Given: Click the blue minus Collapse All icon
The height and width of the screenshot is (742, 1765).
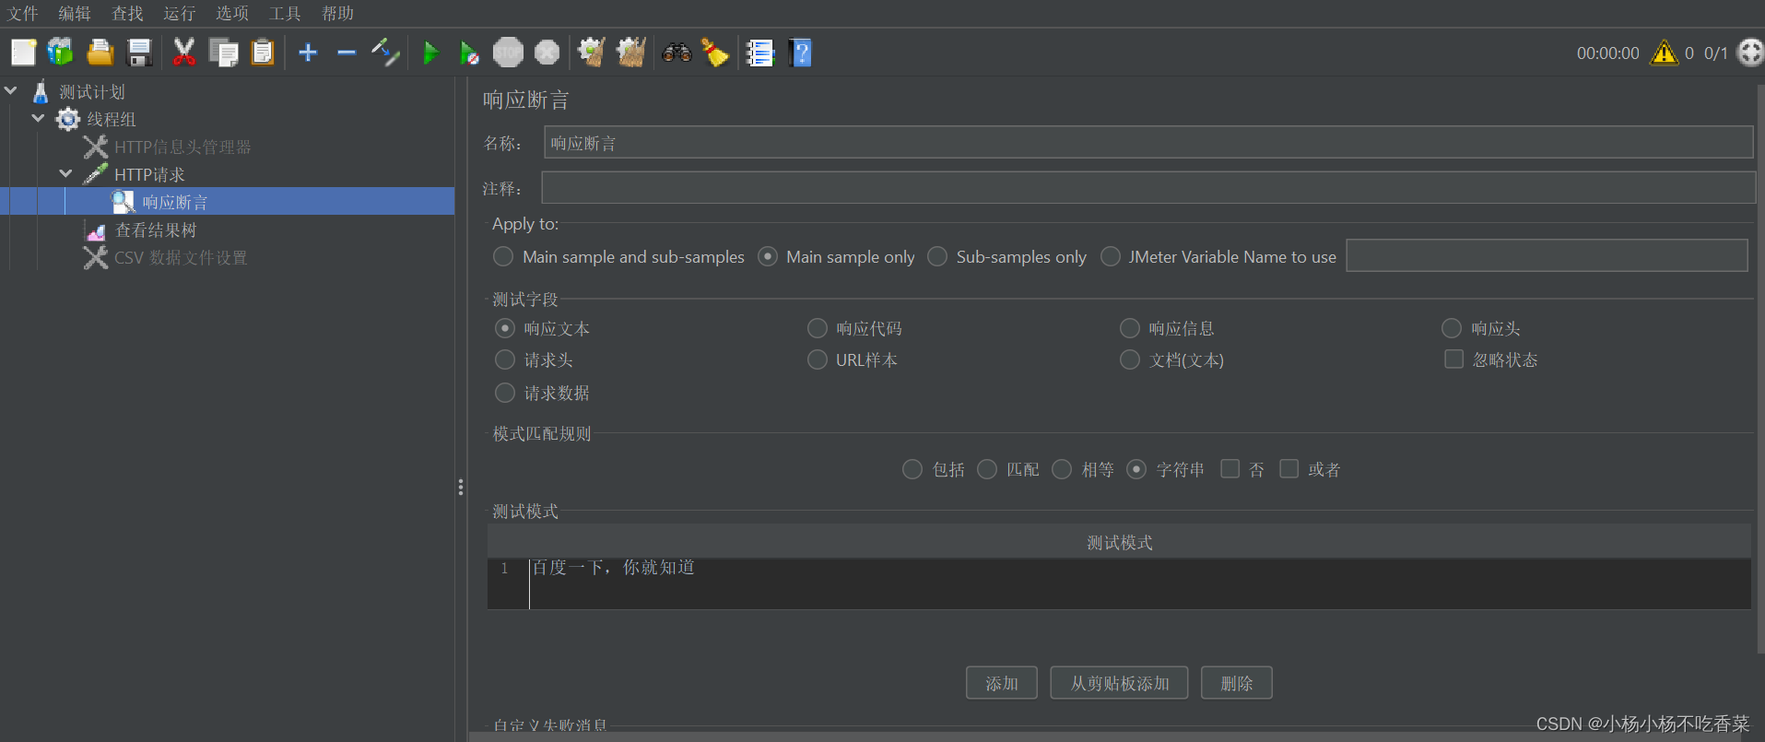Looking at the screenshot, I should (347, 53).
